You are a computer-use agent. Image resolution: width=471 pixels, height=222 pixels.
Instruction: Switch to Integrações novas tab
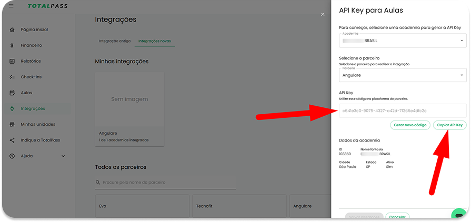(x=155, y=41)
